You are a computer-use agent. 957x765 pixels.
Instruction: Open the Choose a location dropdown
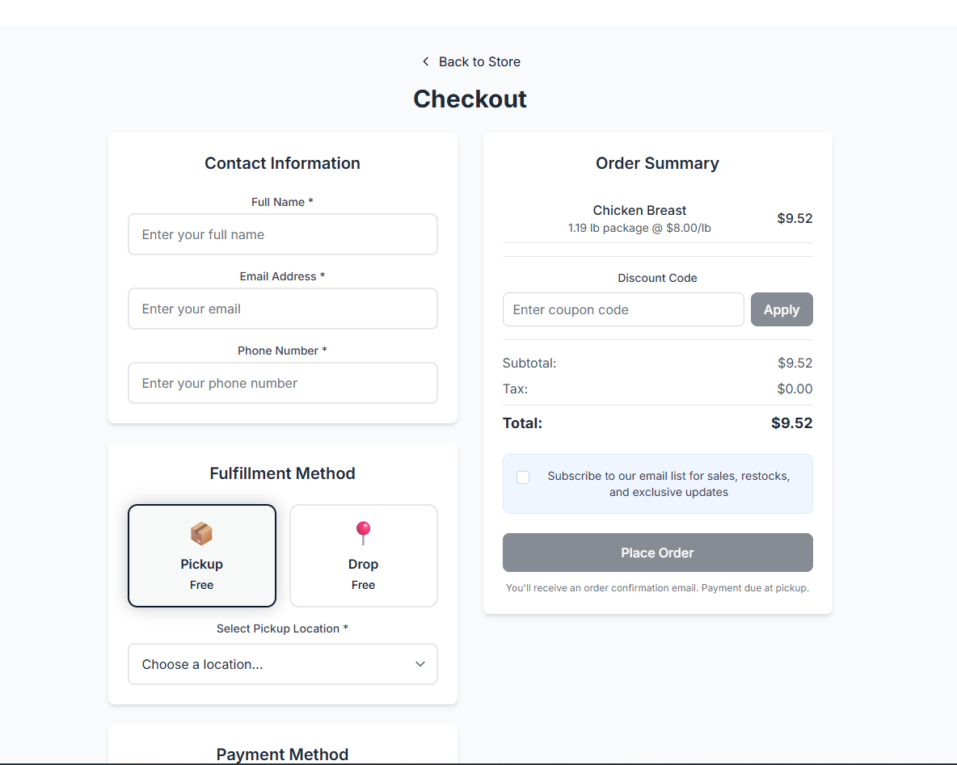(x=282, y=663)
